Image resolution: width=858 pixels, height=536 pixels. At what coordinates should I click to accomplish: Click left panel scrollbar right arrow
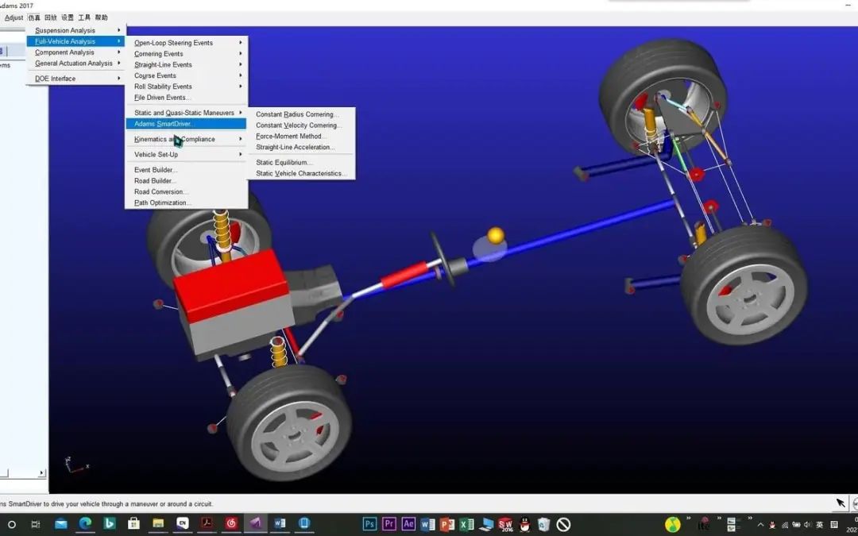[x=41, y=472]
